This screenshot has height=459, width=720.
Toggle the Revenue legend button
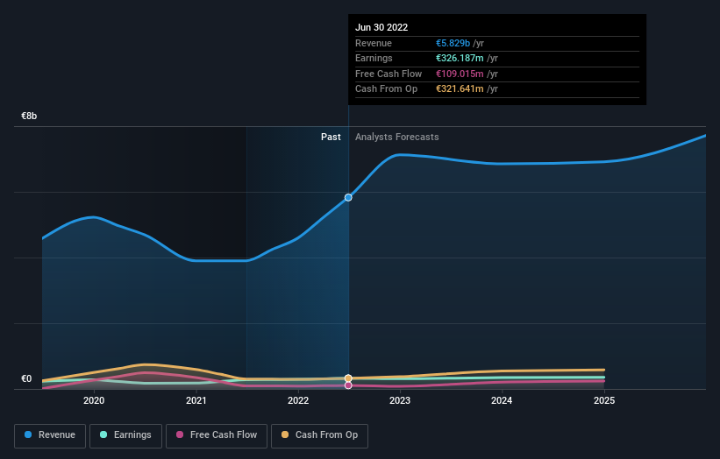(50, 435)
